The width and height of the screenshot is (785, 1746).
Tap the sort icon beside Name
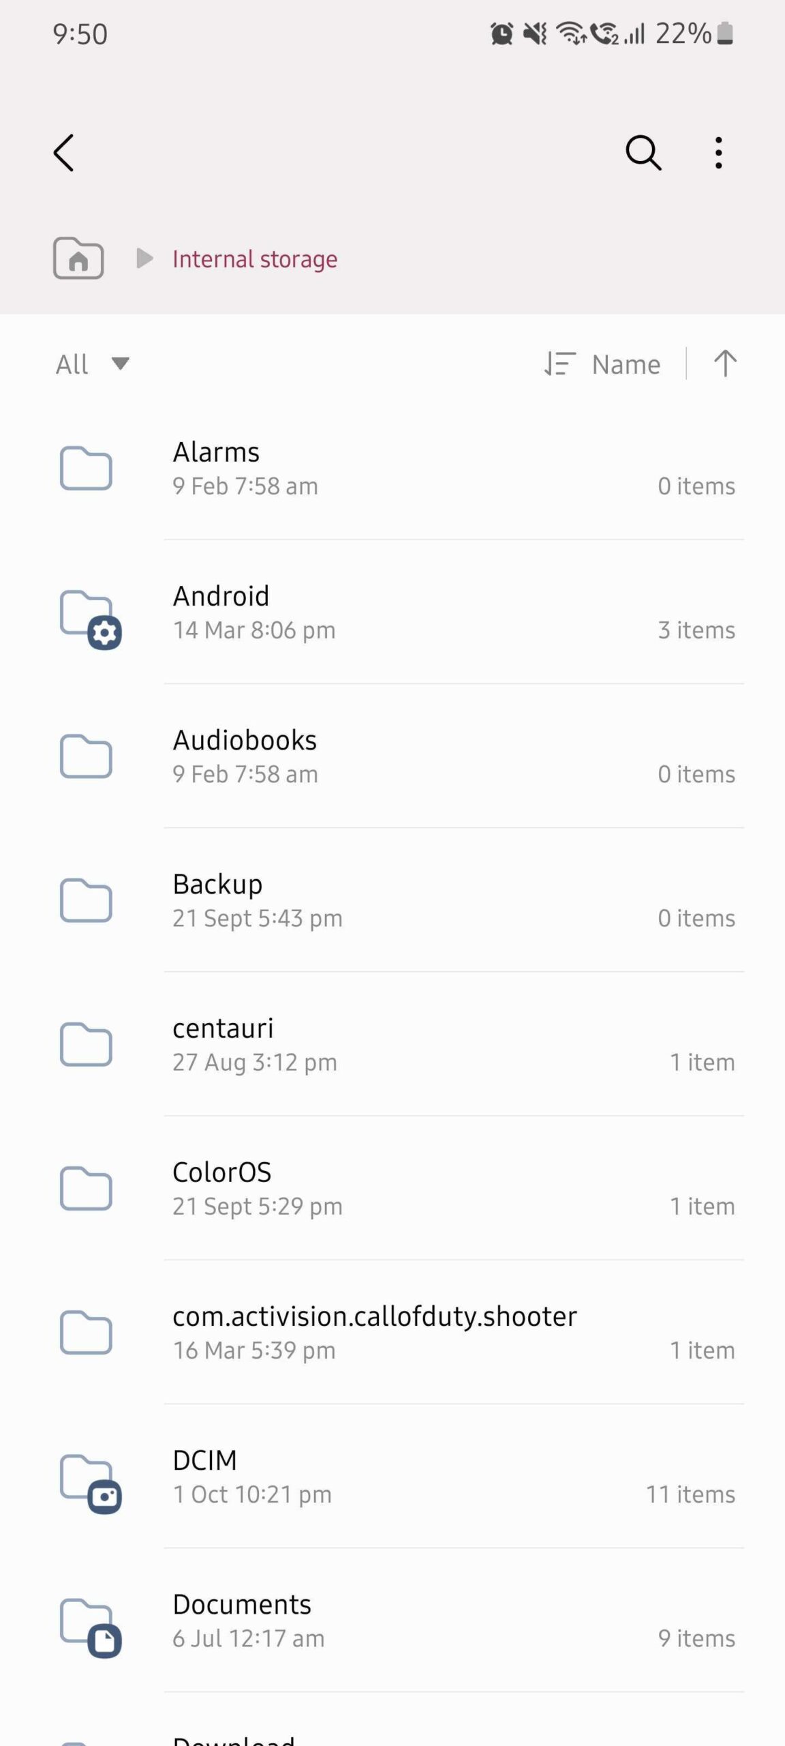[x=559, y=364]
